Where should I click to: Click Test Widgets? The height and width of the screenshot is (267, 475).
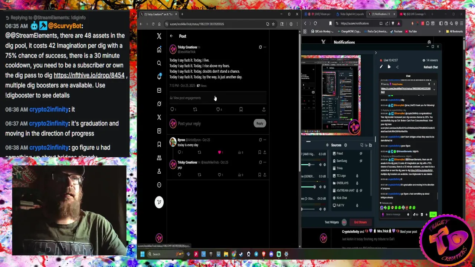pyautogui.click(x=331, y=222)
